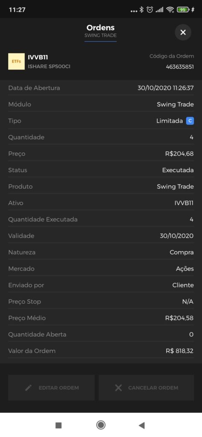Click the Cancelar Ordem button

pos(146,387)
